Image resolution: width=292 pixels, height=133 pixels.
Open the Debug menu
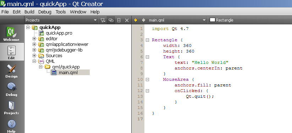pos(45,12)
